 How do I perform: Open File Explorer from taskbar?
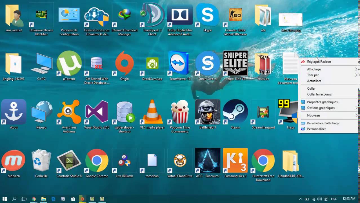[x=43, y=199]
